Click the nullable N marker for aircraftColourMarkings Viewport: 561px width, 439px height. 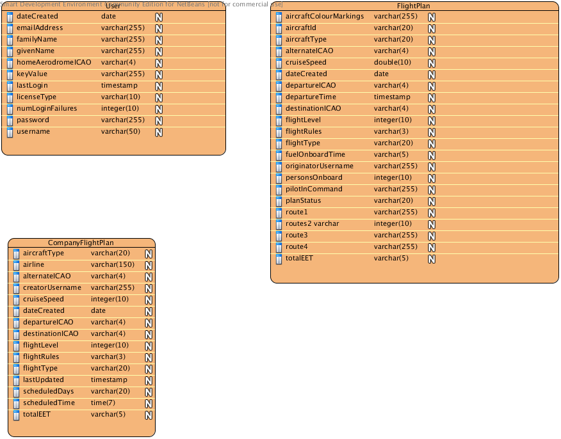coord(432,17)
